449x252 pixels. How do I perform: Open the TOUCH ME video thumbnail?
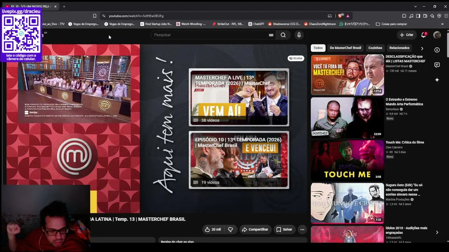(x=347, y=161)
